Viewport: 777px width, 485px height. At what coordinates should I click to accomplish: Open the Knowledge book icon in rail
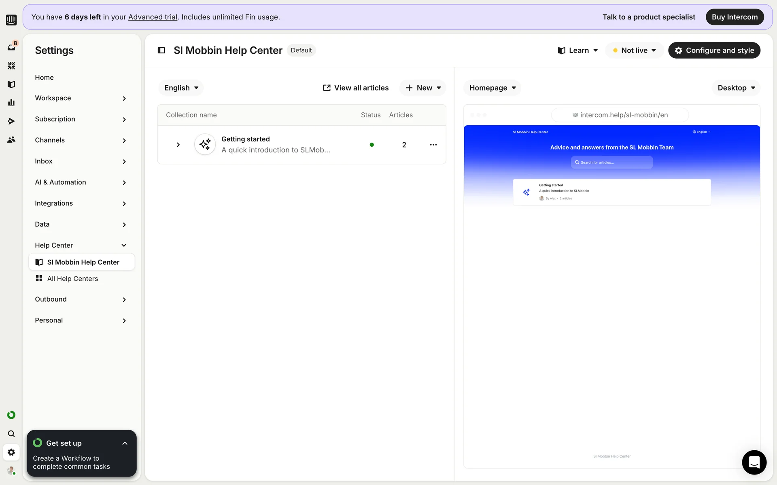click(x=11, y=84)
